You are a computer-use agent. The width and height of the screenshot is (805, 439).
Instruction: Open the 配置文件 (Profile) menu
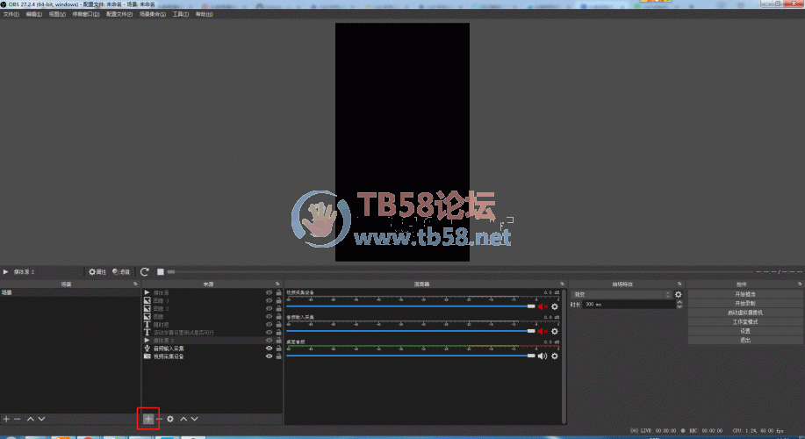(119, 14)
